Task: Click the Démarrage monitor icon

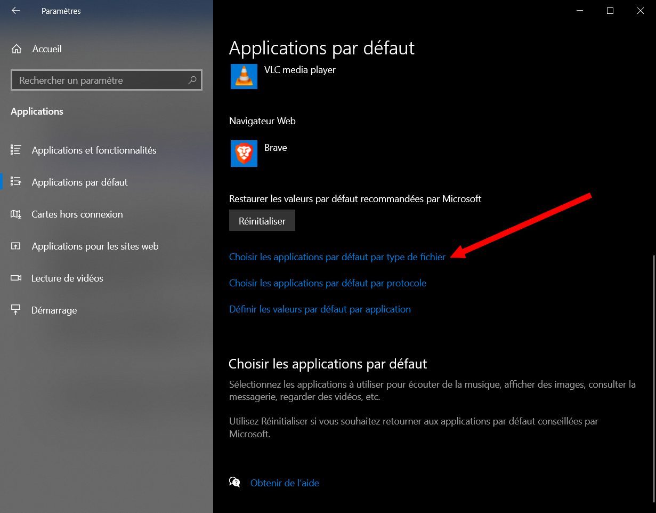Action: tap(16, 310)
